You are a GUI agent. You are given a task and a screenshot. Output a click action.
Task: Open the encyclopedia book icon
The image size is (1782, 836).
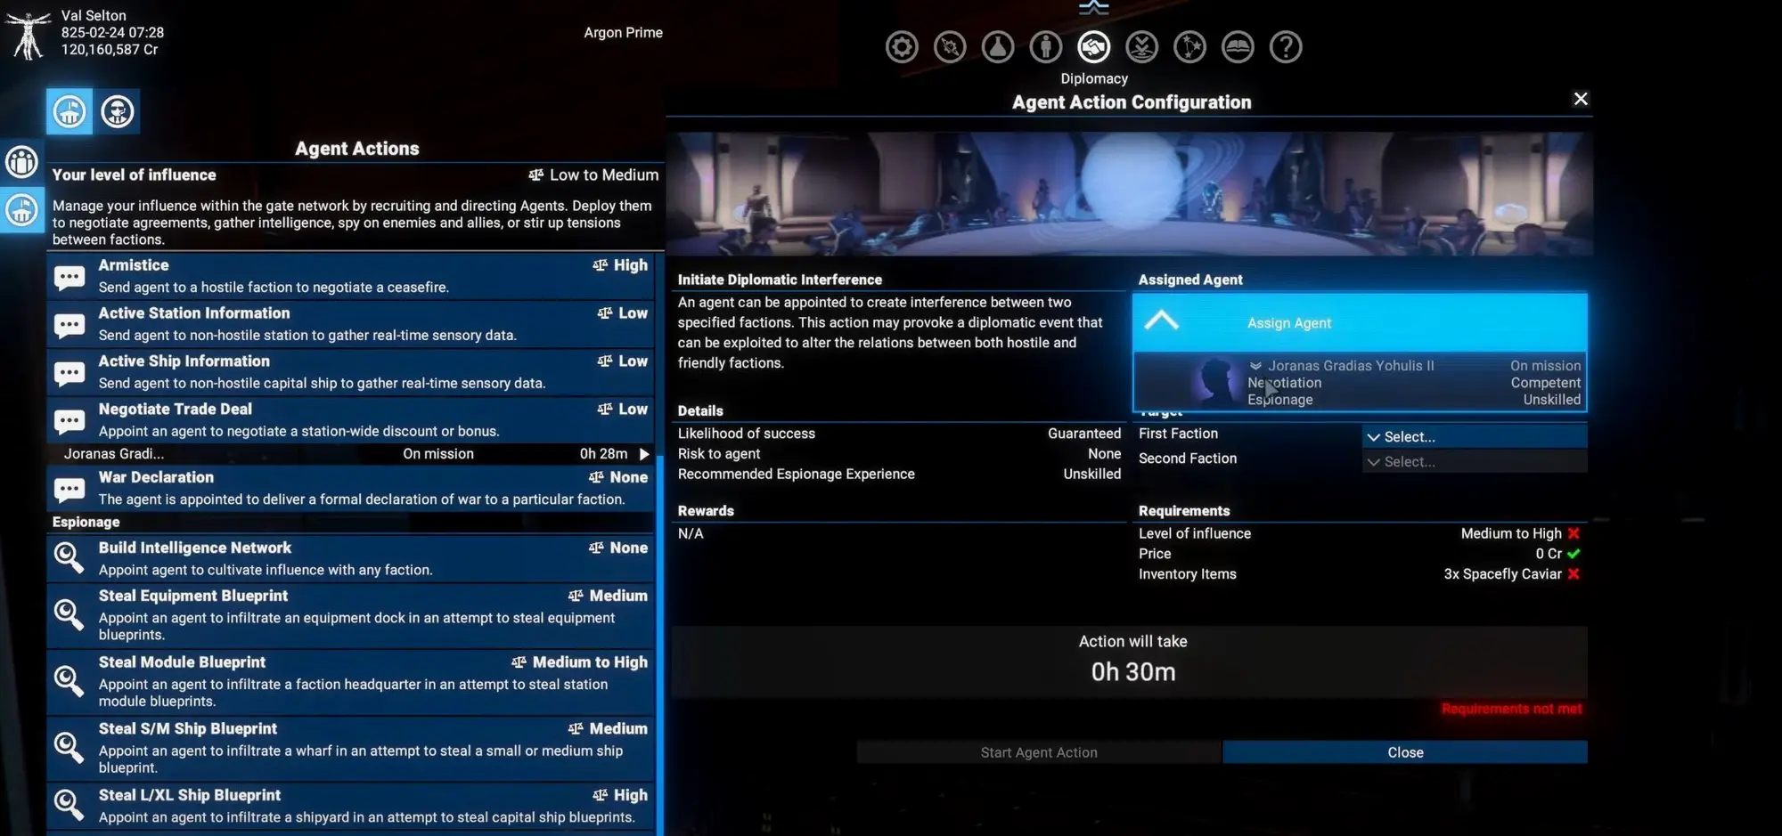tap(1238, 46)
